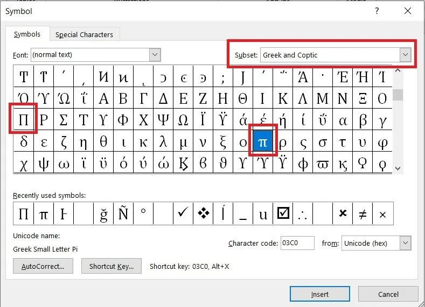
Task: Choose small beta β in the symbol grid
Action: click(363, 119)
